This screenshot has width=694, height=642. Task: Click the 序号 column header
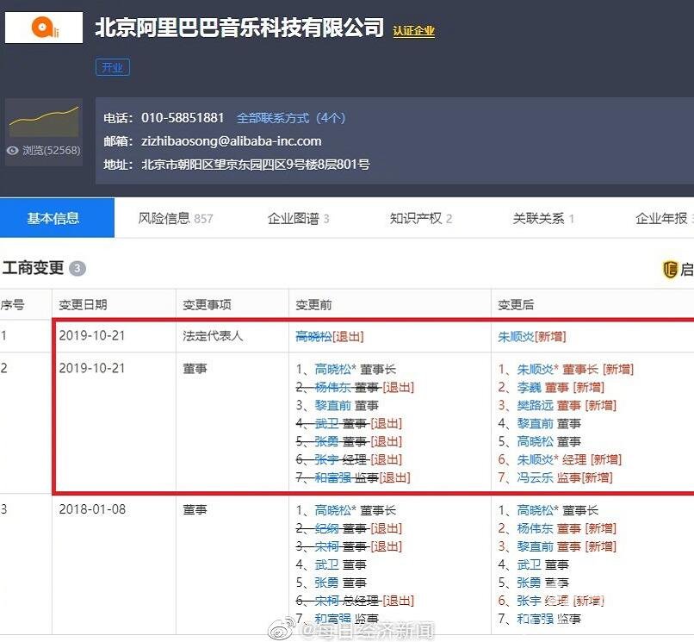(12, 305)
